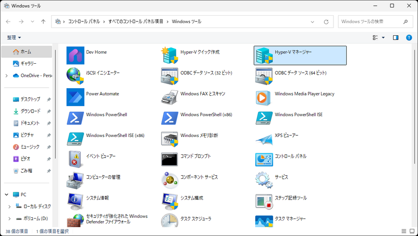Toggle the preview pane button
Image resolution: width=418 pixels, height=236 pixels.
point(396,38)
